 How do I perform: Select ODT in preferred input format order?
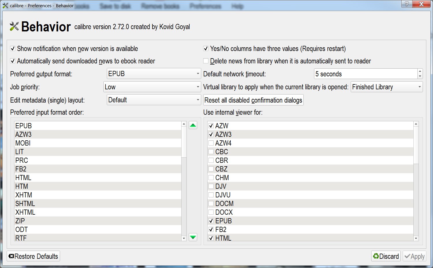point(98,229)
